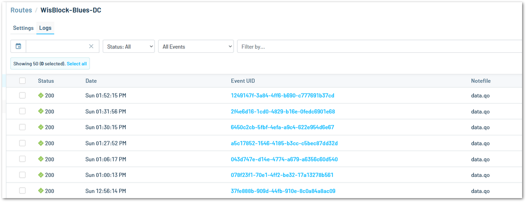Open event 2f4e6d16-1cd0-4829-b16e-0fedc6901e68
Screen dimensions: 526x202
(x=283, y=111)
